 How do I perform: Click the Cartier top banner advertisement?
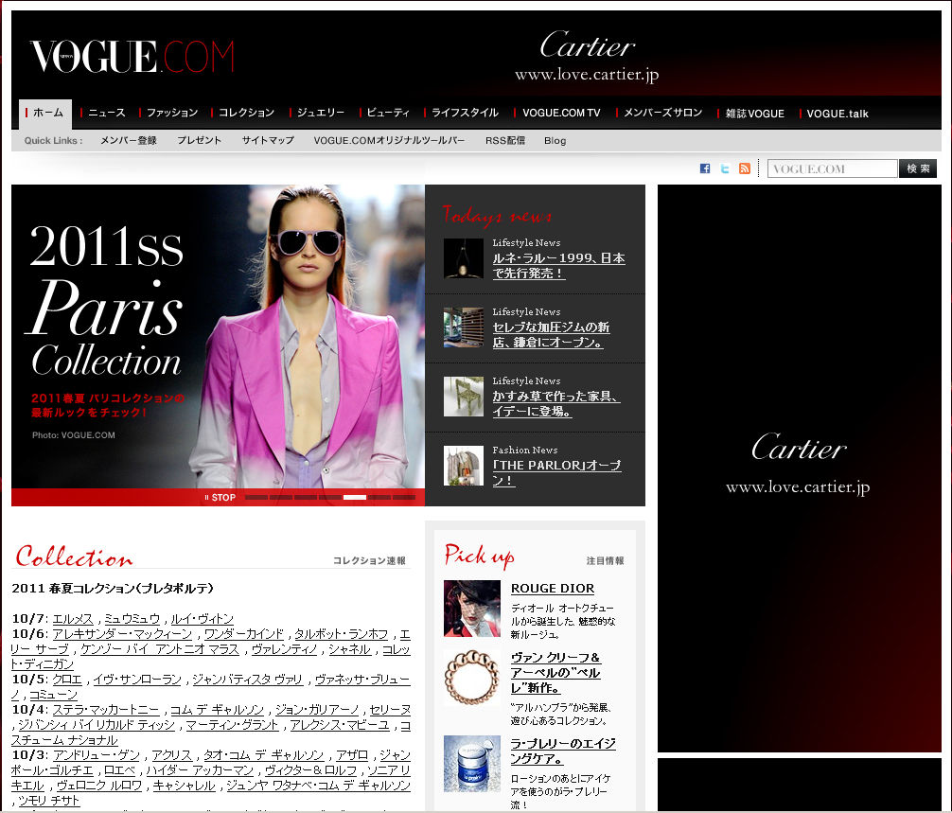click(587, 57)
